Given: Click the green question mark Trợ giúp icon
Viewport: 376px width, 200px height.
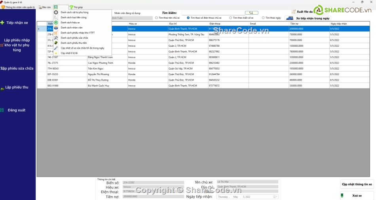Looking at the screenshot, I should (x=71, y=7).
